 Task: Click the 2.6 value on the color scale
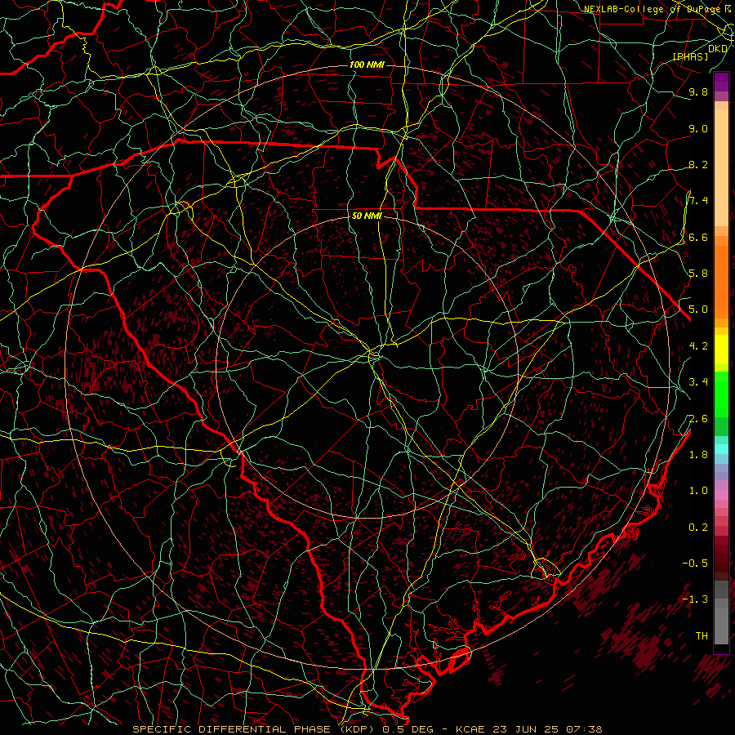[698, 419]
